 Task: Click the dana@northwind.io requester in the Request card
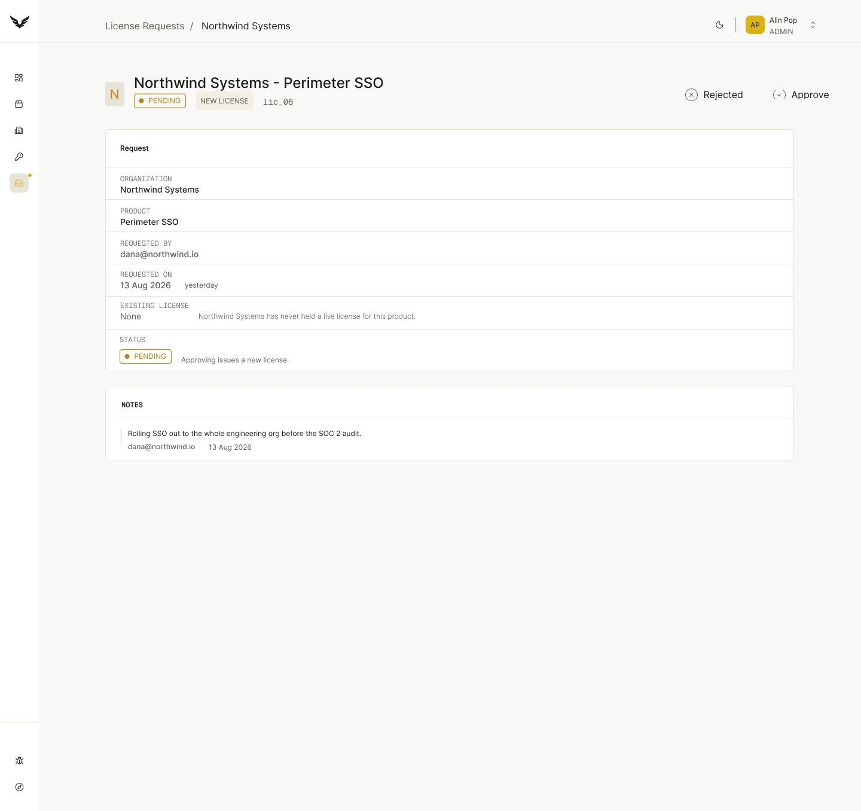pos(159,254)
